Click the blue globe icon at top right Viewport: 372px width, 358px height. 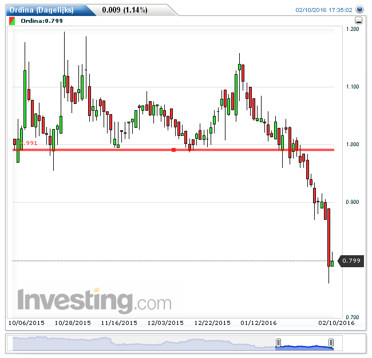(359, 9)
